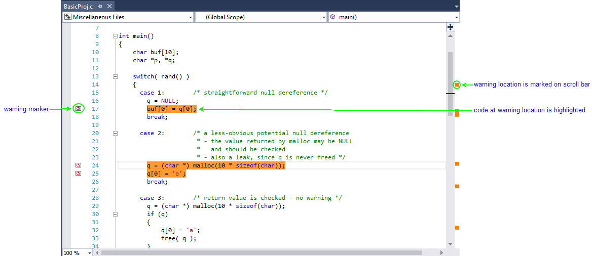Click the "switch( rand() )" statement
The width and height of the screenshot is (592, 256).
click(161, 76)
